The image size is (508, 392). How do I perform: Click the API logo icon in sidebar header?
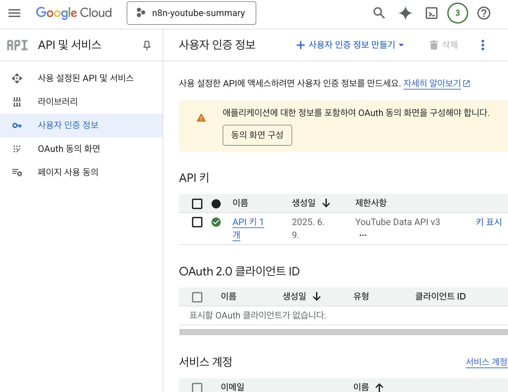[17, 45]
